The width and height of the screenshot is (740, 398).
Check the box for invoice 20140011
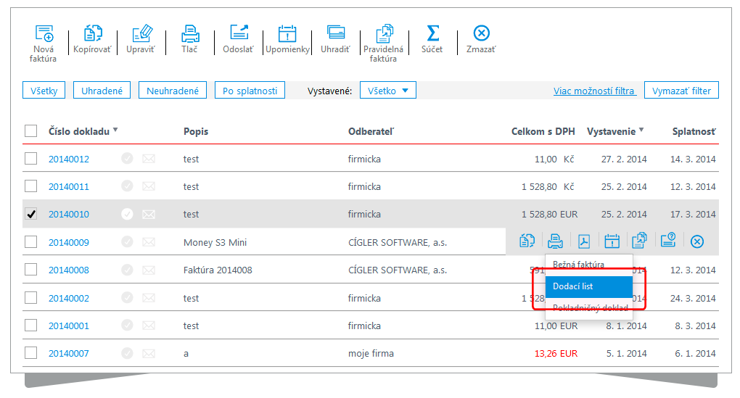30,186
